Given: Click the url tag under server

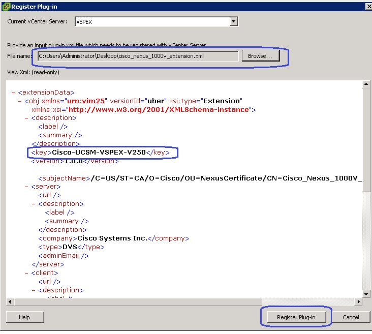Looking at the screenshot, I should 49,195.
